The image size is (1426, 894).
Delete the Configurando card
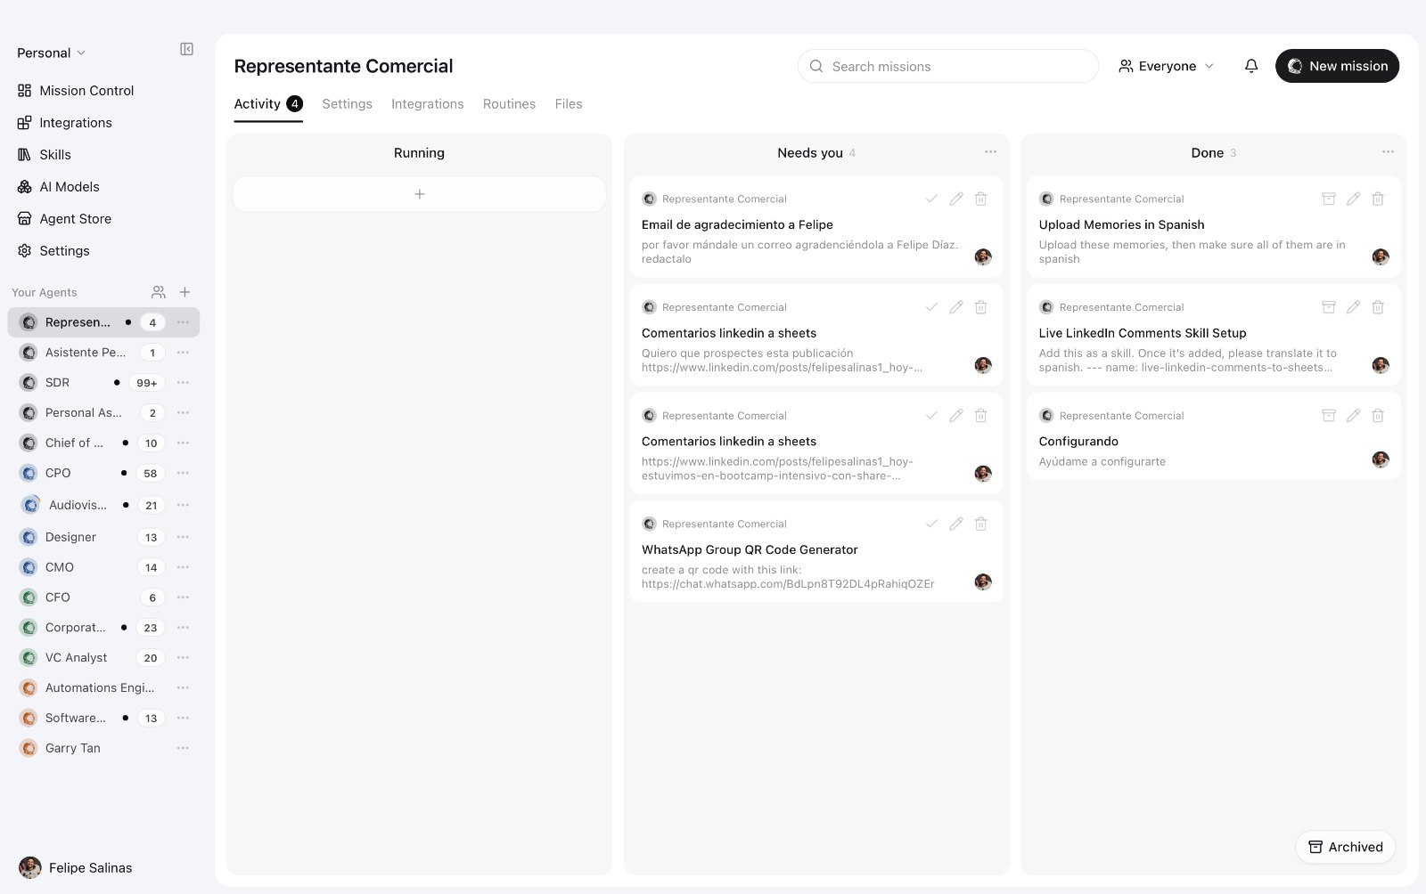pos(1378,415)
